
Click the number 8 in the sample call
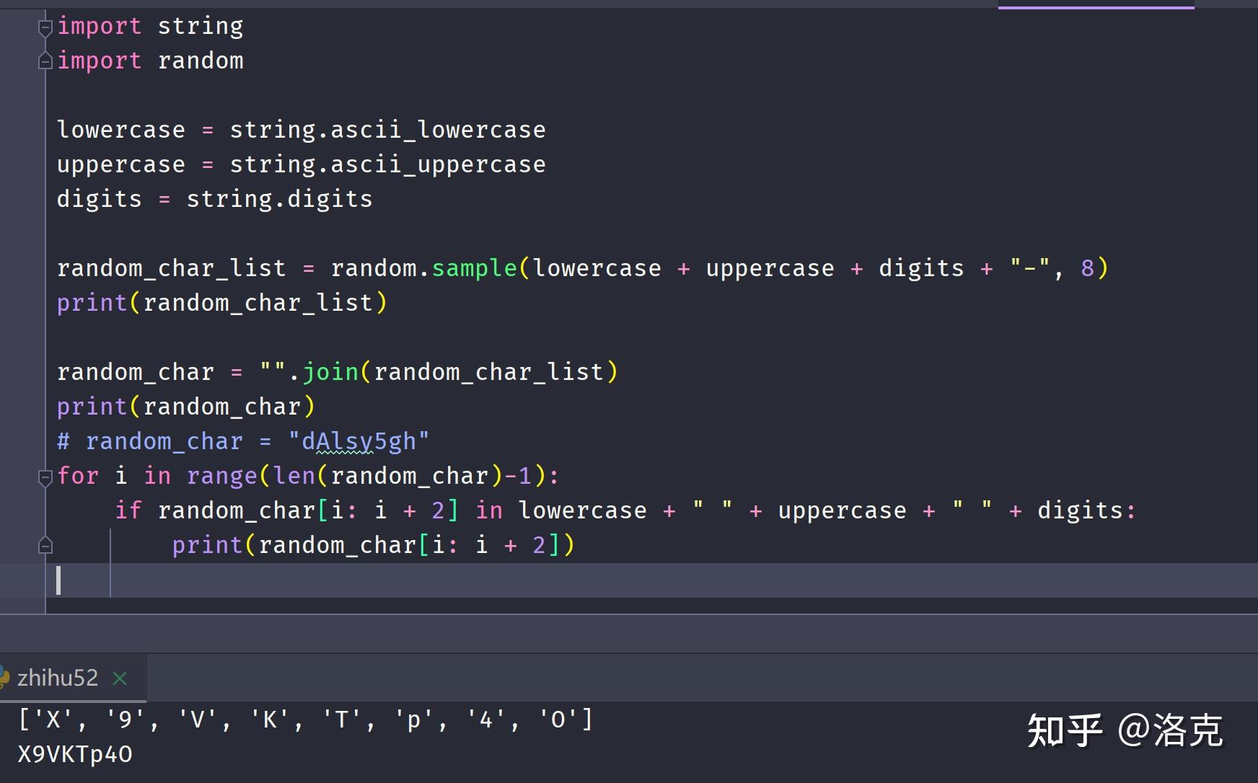click(1087, 267)
